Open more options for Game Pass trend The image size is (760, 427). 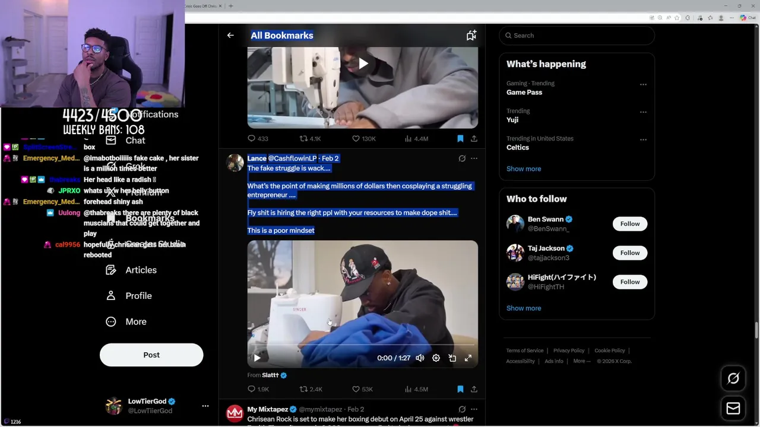pos(643,84)
